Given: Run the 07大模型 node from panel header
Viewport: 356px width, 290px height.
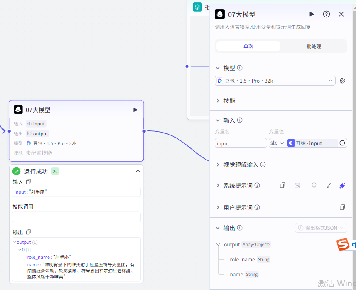Looking at the screenshot, I should (x=312, y=14).
